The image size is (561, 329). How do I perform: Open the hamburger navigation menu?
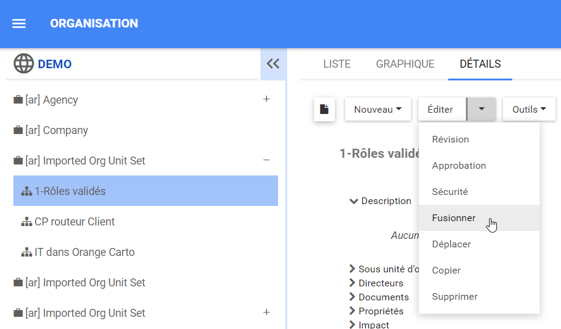(x=19, y=24)
